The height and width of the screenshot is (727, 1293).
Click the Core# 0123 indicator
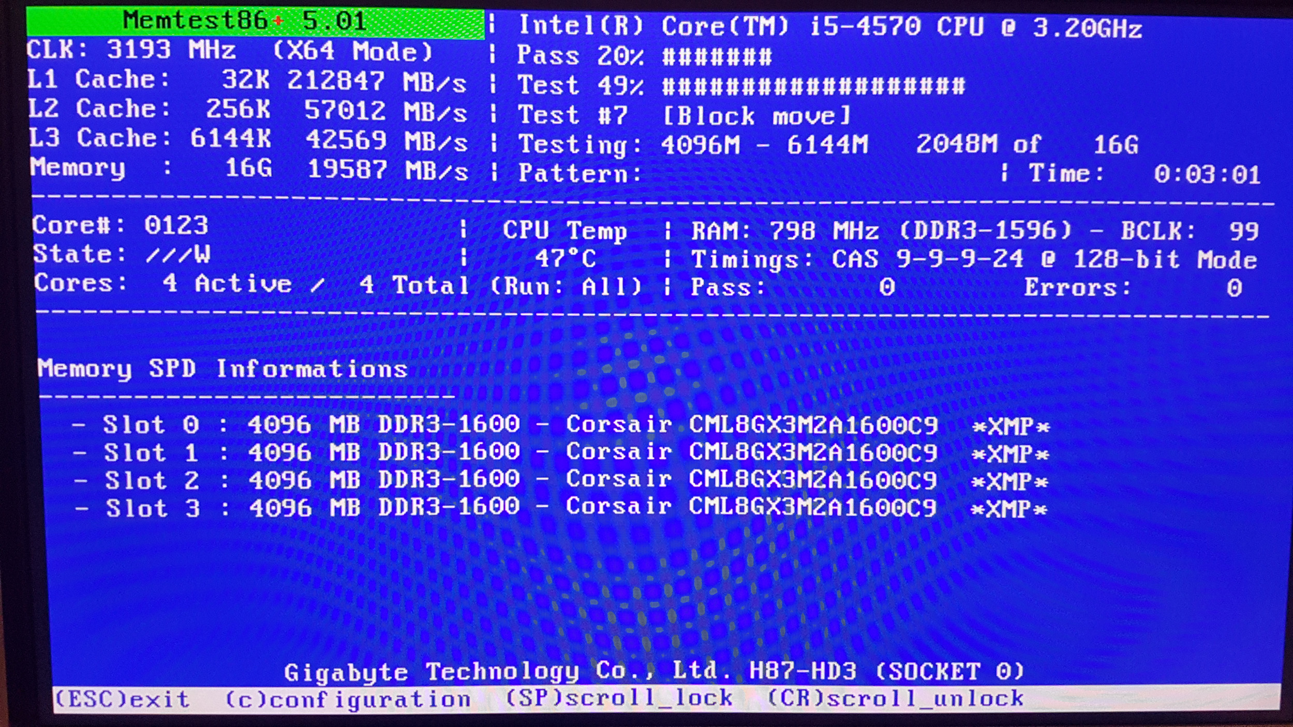[120, 226]
